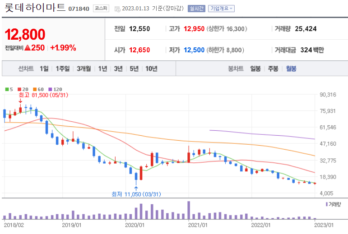Click the red 20 moving-average legend swatch
The height and width of the screenshot is (234, 348).
tap(19, 89)
